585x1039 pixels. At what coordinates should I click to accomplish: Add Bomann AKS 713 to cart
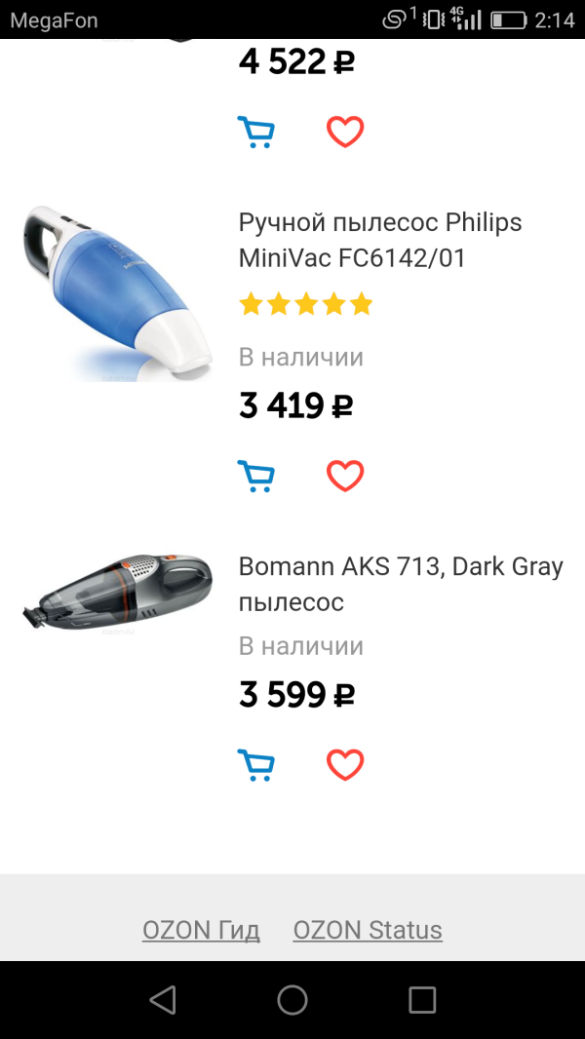pos(256,765)
